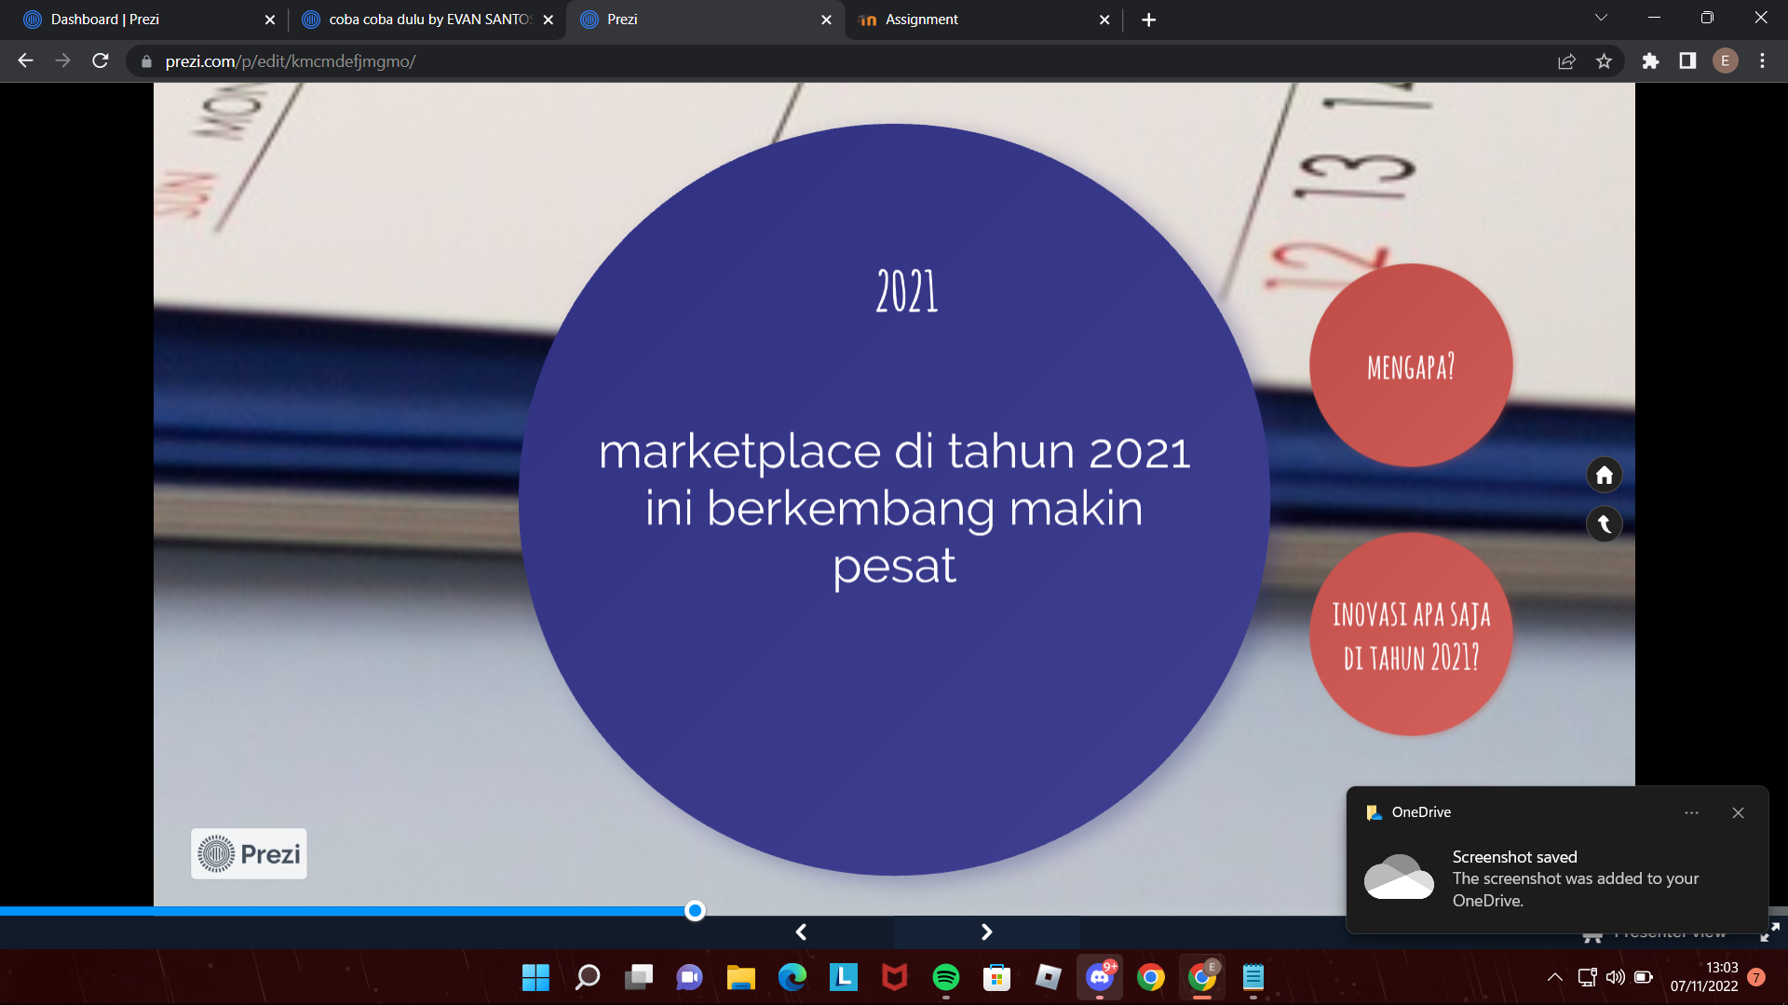The height and width of the screenshot is (1005, 1788).
Task: Bookmark this page with star icon
Action: pyautogui.click(x=1604, y=61)
